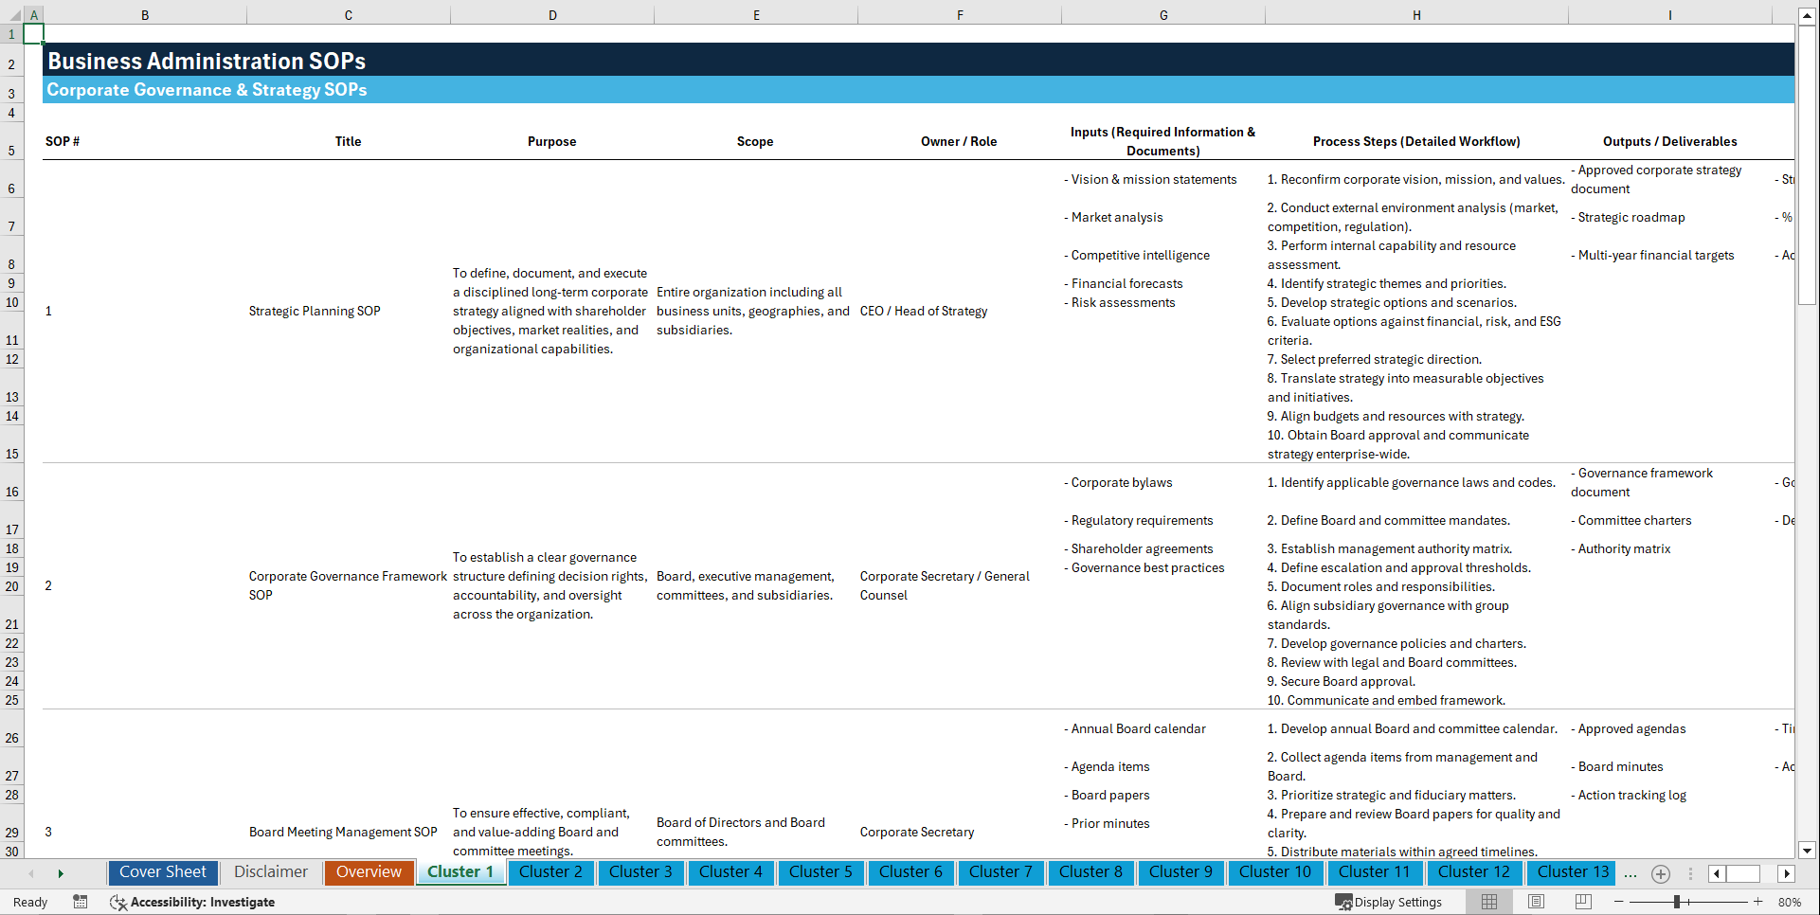Viewport: 1820px width, 915px height.
Task: Select row 10 header
Action: pyautogui.click(x=11, y=302)
